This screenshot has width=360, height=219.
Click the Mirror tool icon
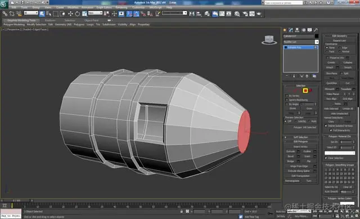192,14
